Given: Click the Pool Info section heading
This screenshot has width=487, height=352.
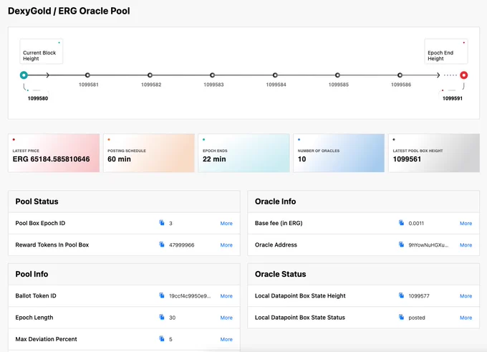Looking at the screenshot, I should point(32,275).
